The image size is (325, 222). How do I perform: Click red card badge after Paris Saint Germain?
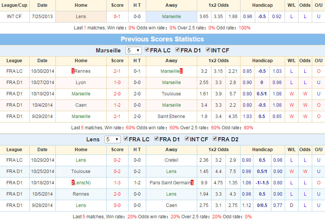coord(192,183)
